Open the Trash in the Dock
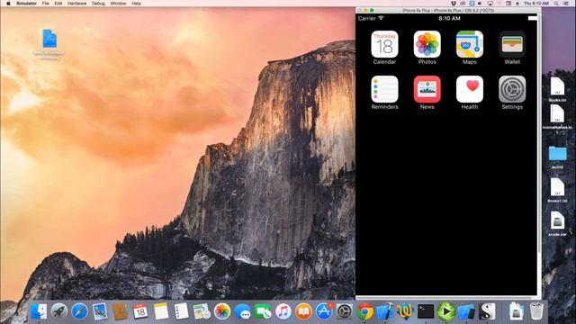 536,311
